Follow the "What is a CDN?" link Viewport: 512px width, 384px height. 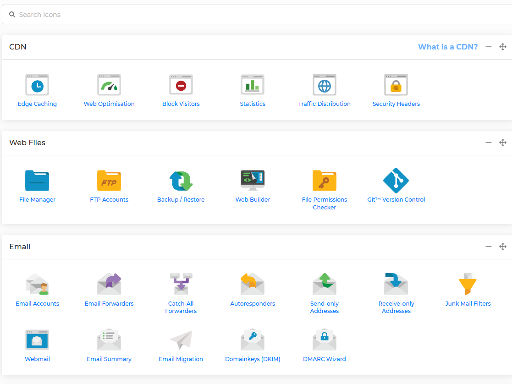tap(448, 47)
